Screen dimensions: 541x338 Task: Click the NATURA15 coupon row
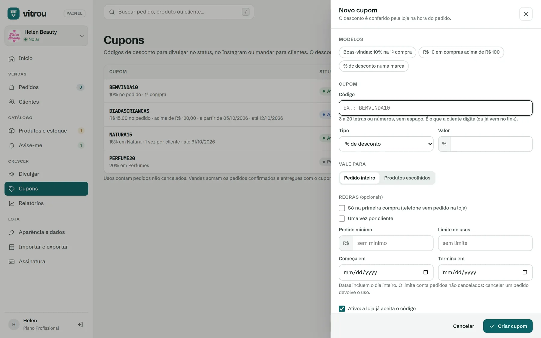click(217, 138)
